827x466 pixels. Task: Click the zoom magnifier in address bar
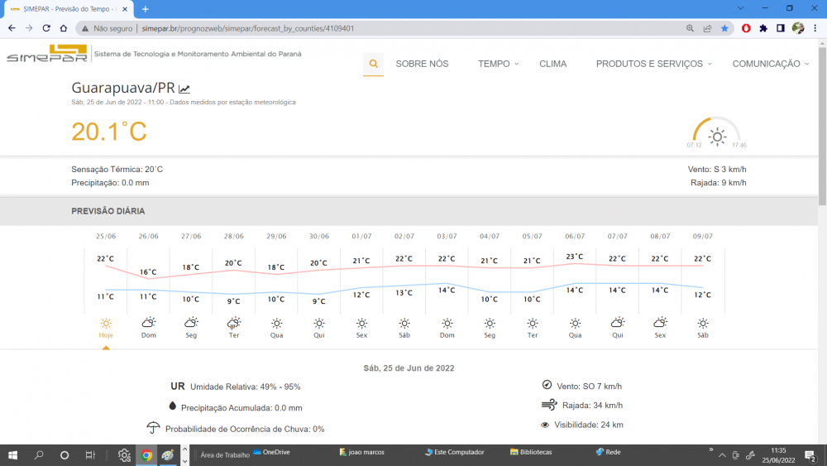click(690, 28)
